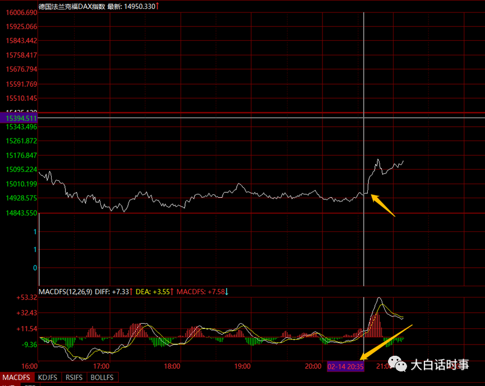Click the latest price 14950.330 value
The width and height of the screenshot is (485, 386).
coord(140,7)
